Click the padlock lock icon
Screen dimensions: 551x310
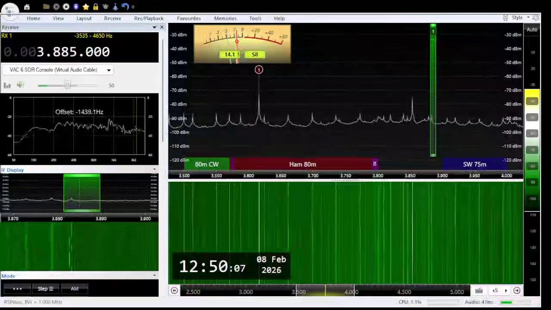[96, 7]
